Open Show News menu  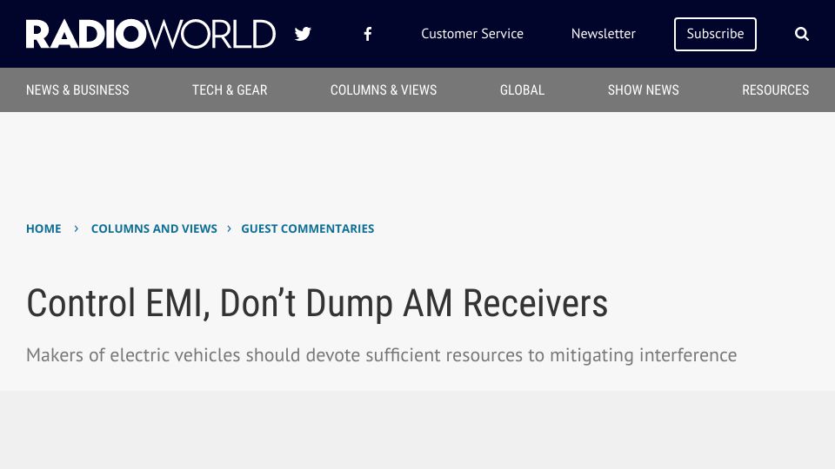click(644, 89)
